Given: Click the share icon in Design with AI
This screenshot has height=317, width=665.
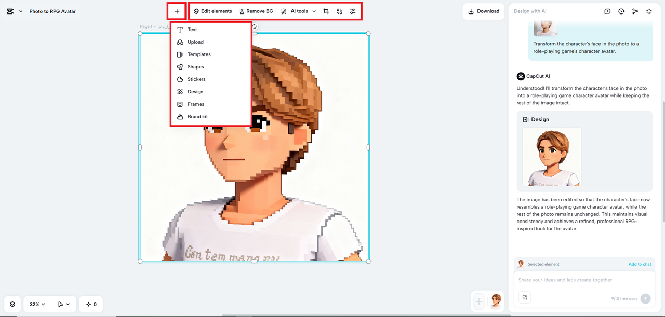Looking at the screenshot, I should pos(635,11).
